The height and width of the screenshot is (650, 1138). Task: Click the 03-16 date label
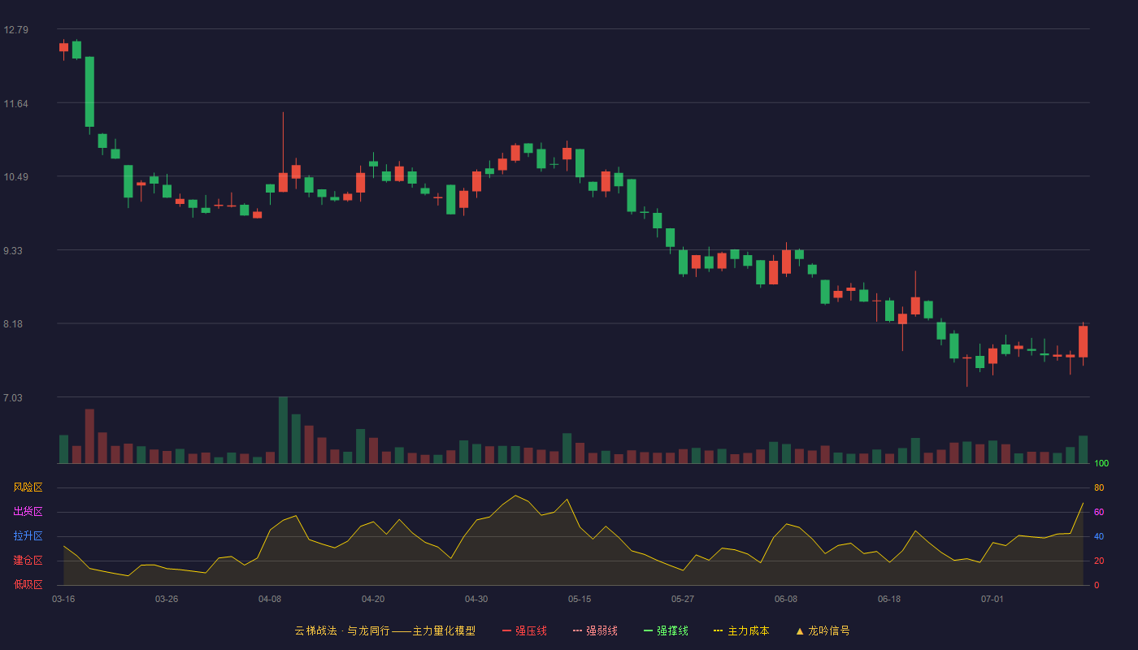tap(63, 599)
